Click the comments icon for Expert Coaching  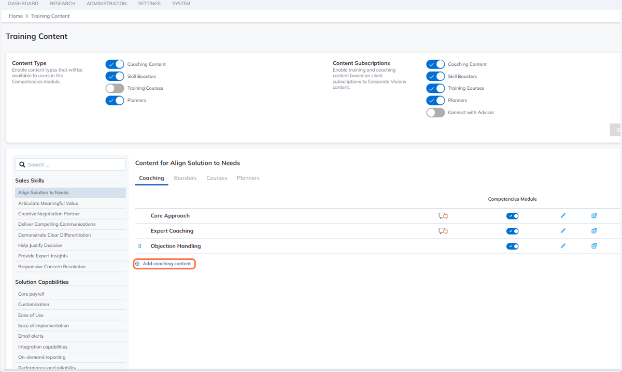443,231
